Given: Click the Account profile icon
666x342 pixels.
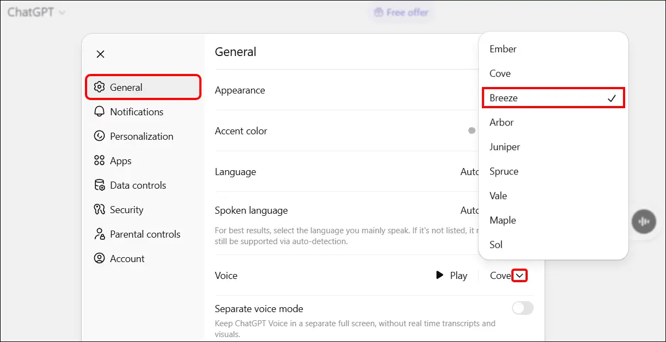Looking at the screenshot, I should (99, 258).
